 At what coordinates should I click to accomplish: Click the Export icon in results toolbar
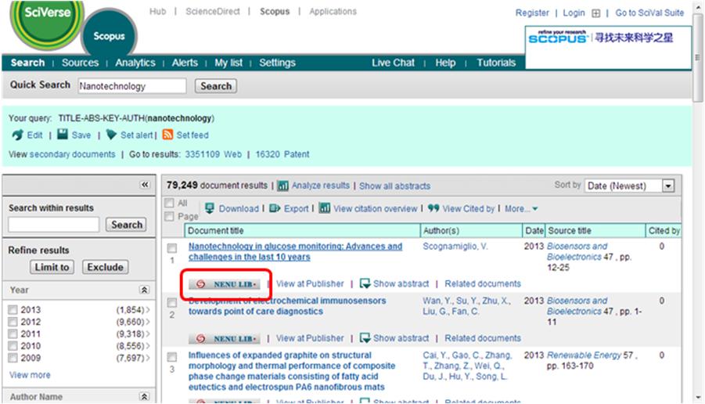[275, 209]
